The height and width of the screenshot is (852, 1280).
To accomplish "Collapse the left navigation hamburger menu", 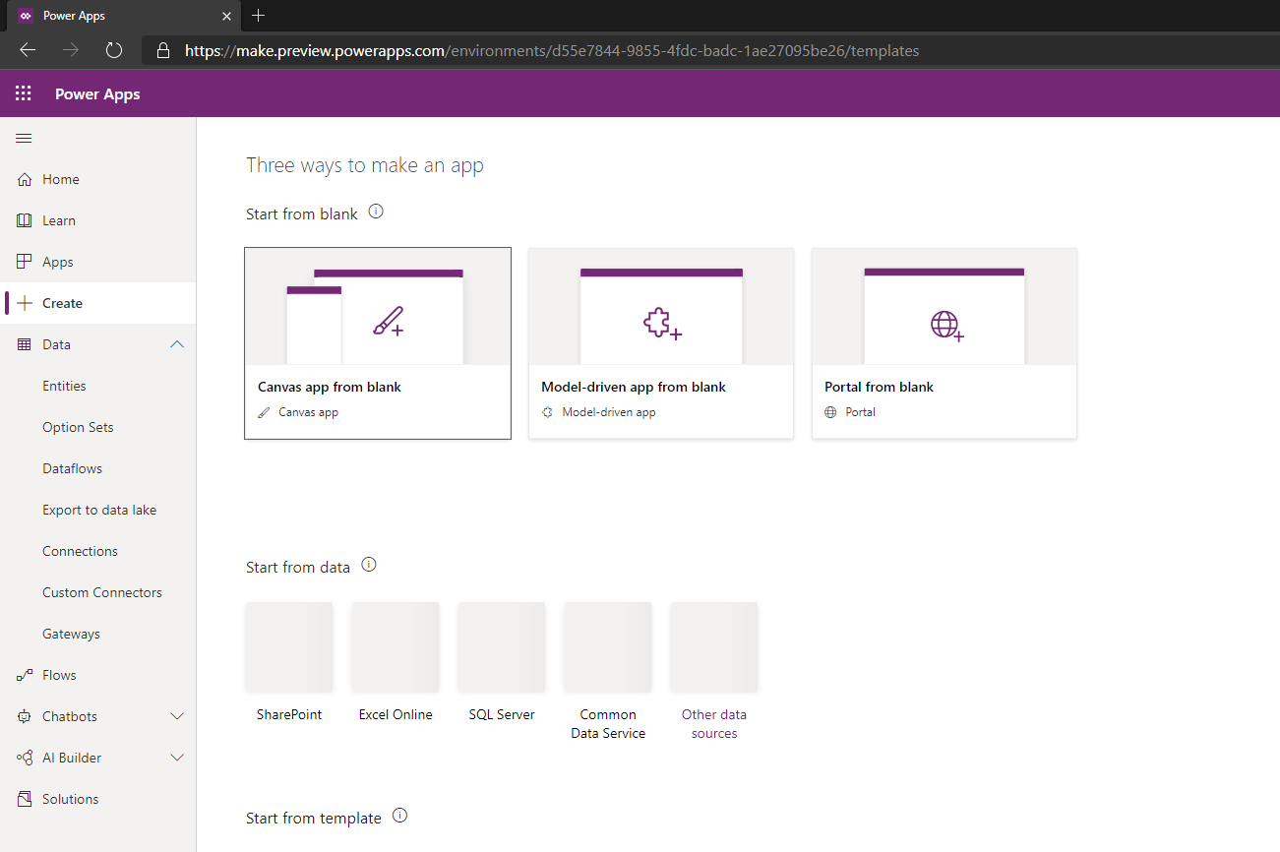I will click(x=24, y=139).
